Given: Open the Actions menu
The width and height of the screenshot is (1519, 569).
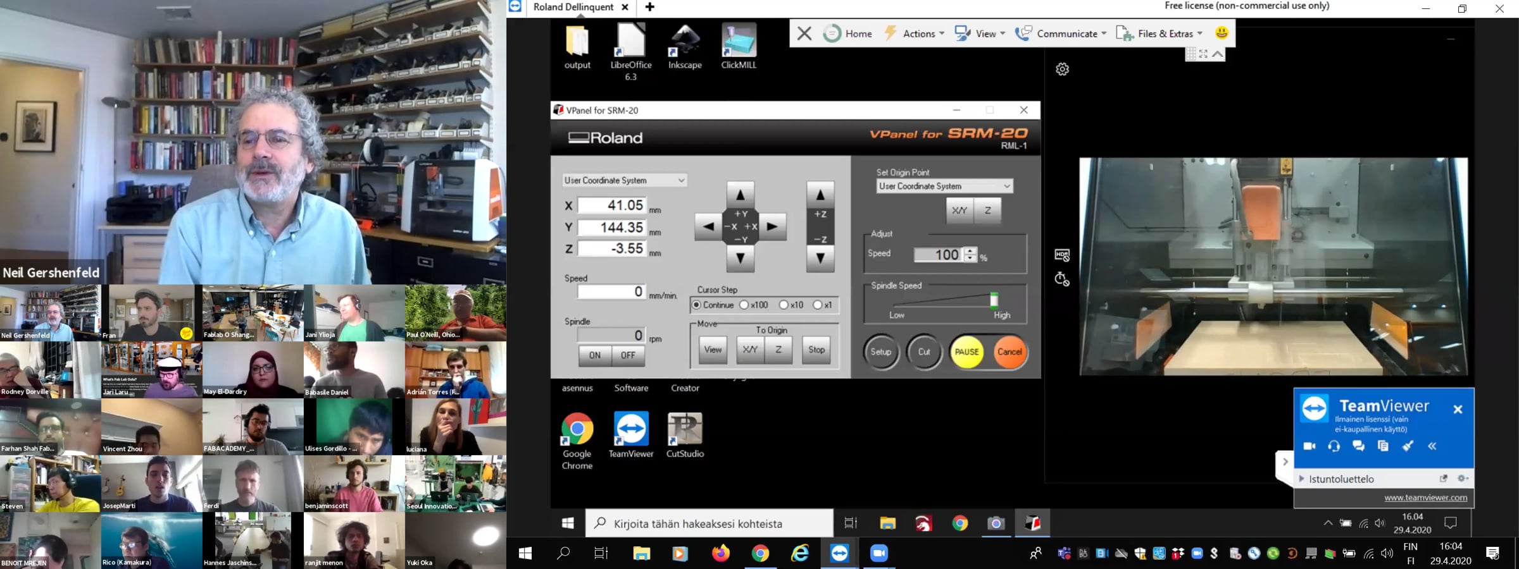Looking at the screenshot, I should tap(914, 34).
